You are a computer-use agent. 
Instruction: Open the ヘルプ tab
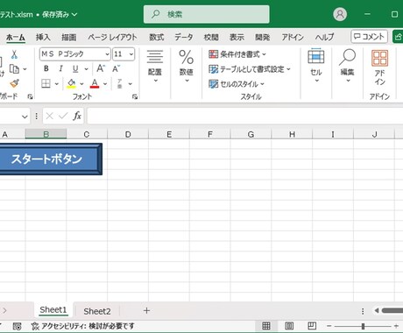point(324,37)
